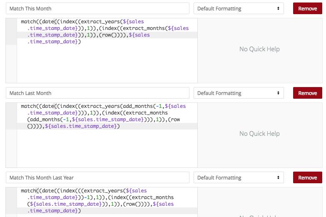This screenshot has height=217, width=326.
Task: Open the Default Formatting dropdown for Match Last Month
Action: click(x=239, y=93)
